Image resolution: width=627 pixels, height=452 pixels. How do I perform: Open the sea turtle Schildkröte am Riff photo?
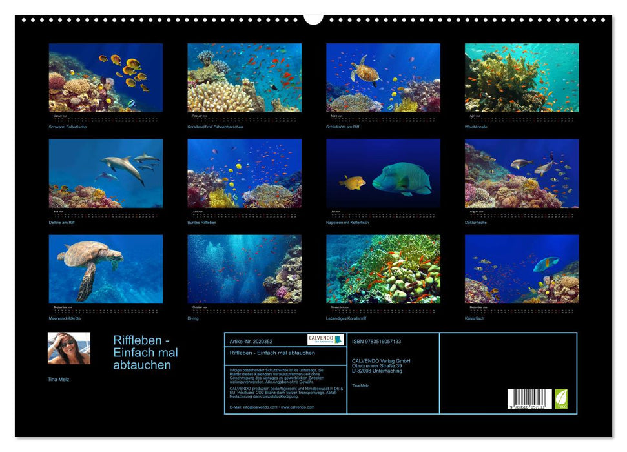(x=383, y=77)
